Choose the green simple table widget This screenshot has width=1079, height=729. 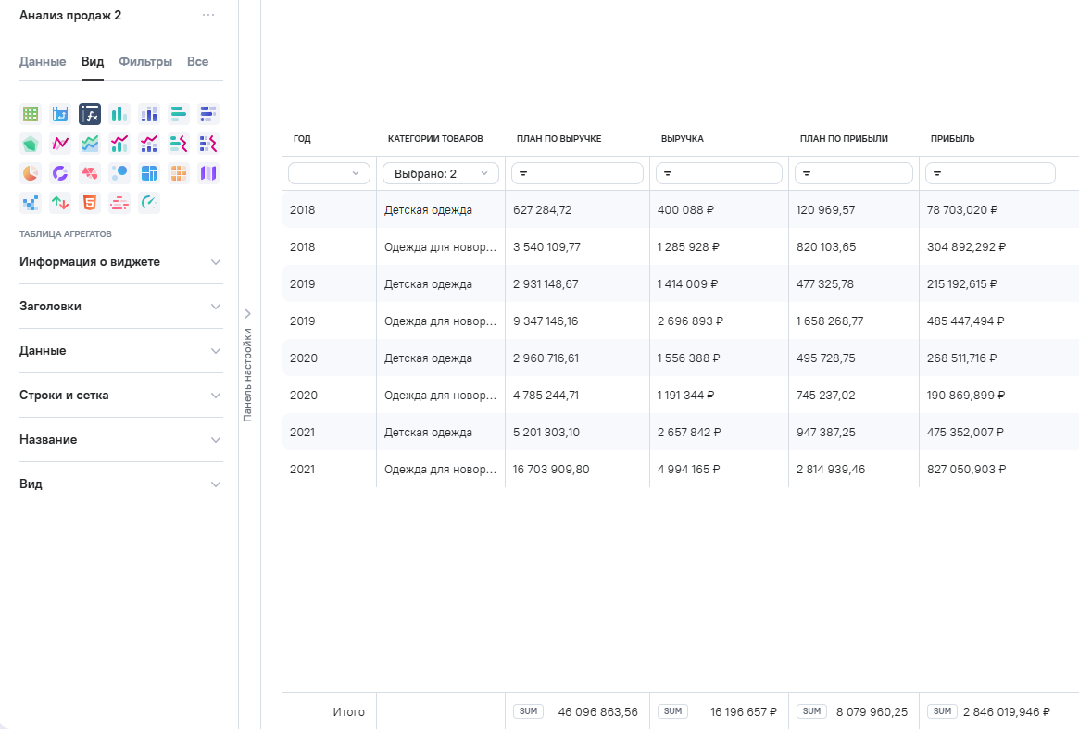point(31,114)
